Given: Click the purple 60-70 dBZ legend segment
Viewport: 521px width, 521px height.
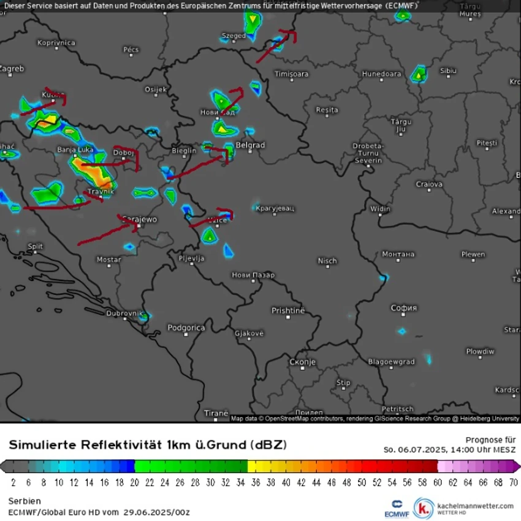Looking at the screenshot, I should [x=479, y=466].
